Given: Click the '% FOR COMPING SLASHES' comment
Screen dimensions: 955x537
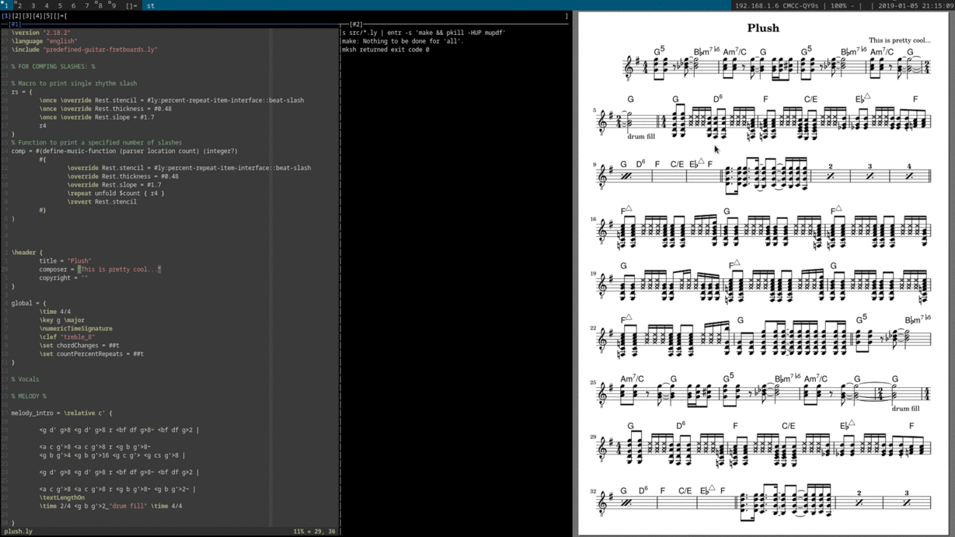Looking at the screenshot, I should 53,67.
